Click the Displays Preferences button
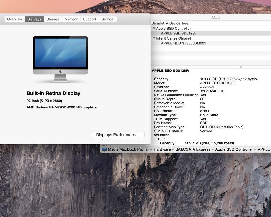271x217 pixels. pyautogui.click(x=118, y=135)
